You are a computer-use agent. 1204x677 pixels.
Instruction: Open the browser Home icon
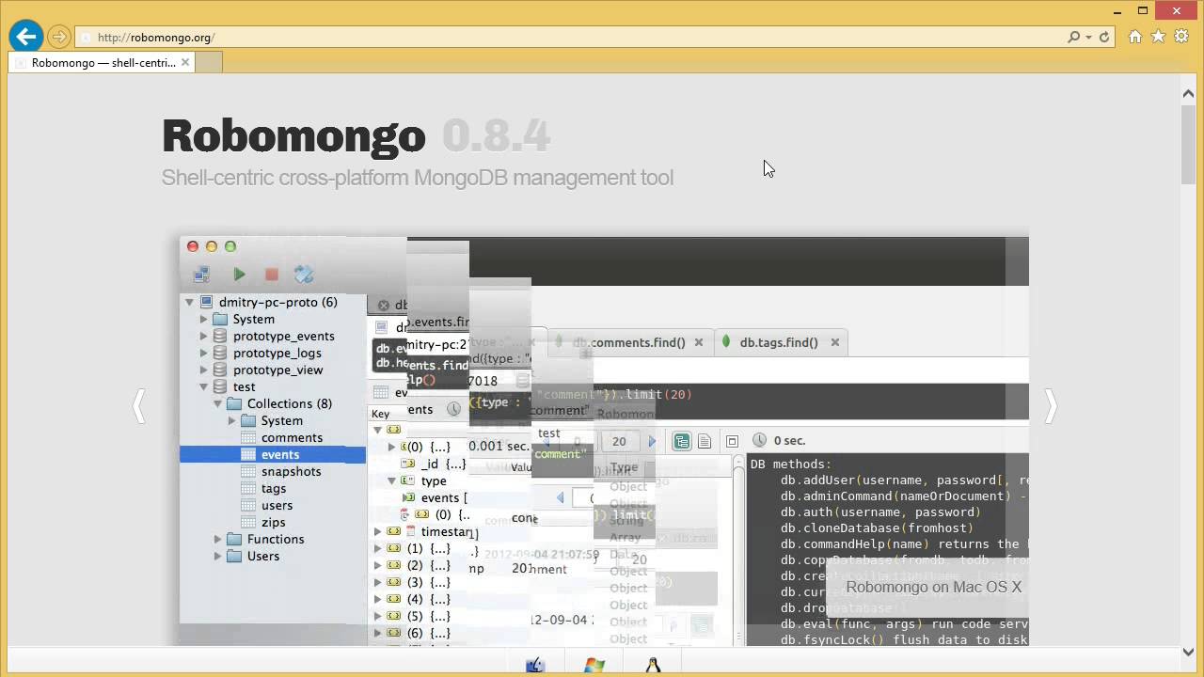pos(1135,37)
